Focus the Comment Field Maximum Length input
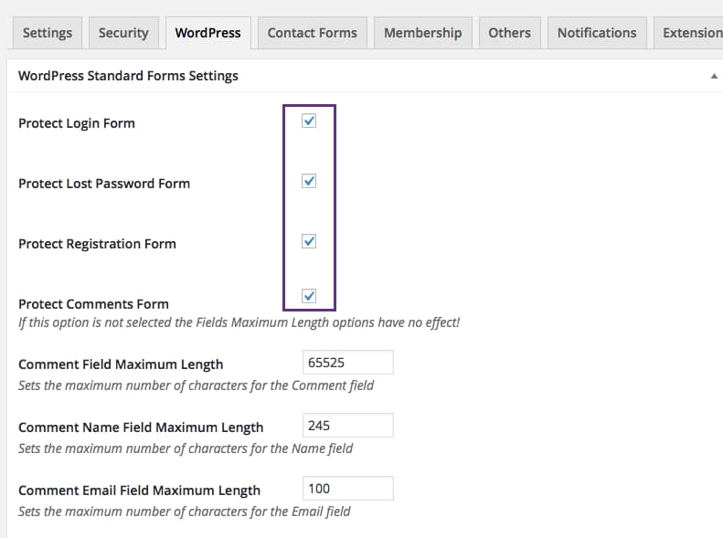The image size is (723, 538). 347,362
